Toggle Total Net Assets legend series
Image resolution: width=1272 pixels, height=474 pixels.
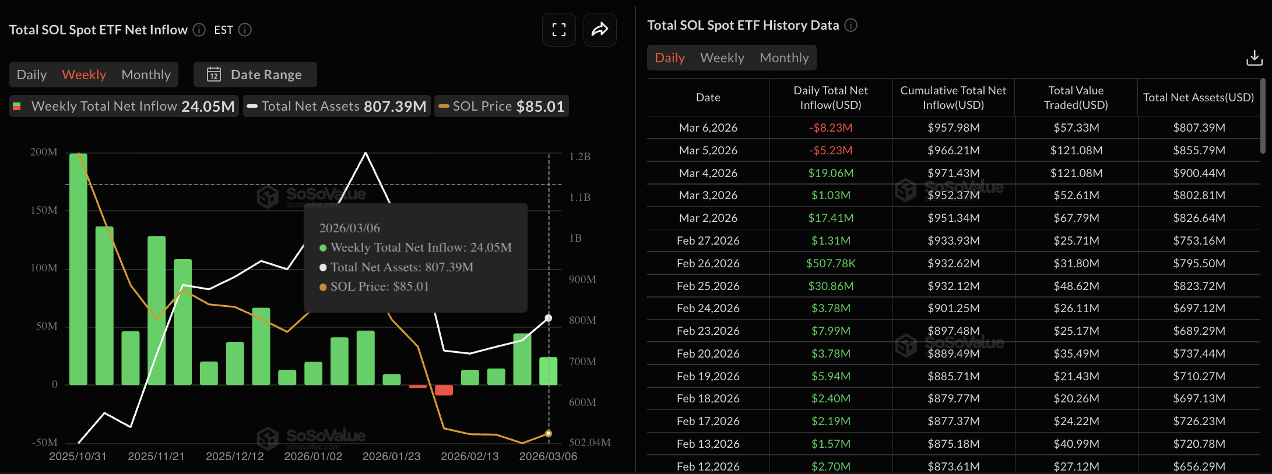[x=336, y=106]
